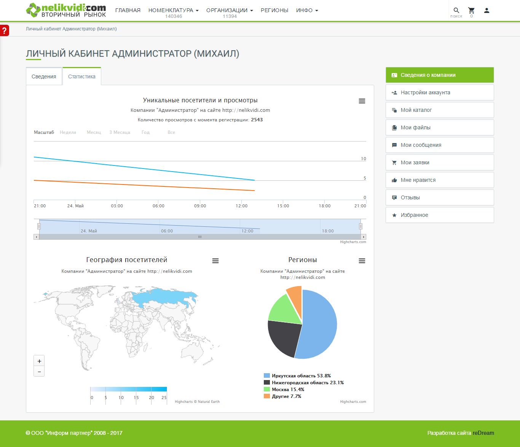520x447 pixels.
Task: Expand the Организации dropdown menu
Action: point(230,11)
